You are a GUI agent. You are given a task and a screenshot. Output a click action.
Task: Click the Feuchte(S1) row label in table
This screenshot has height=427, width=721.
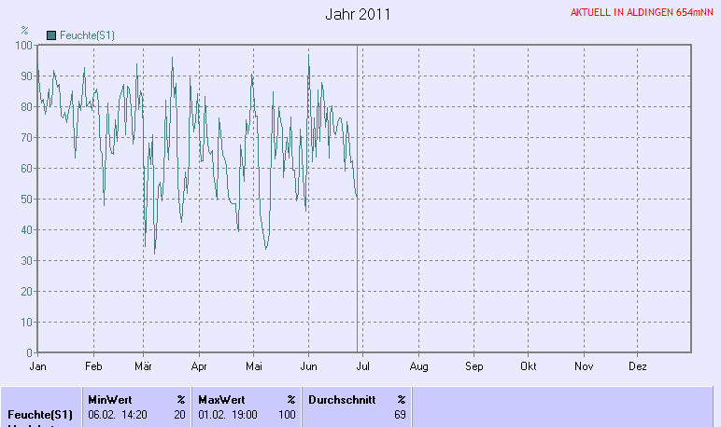coord(39,414)
